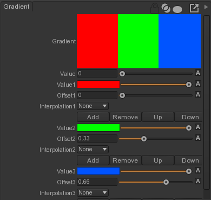
Task: Click the Add button below Interpolation1
Action: (x=93, y=117)
